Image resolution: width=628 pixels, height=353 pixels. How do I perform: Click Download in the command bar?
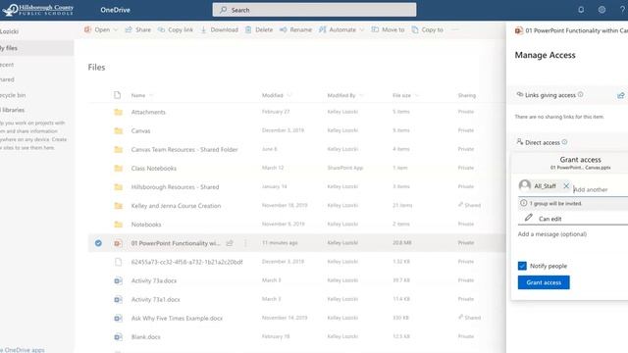[219, 29]
